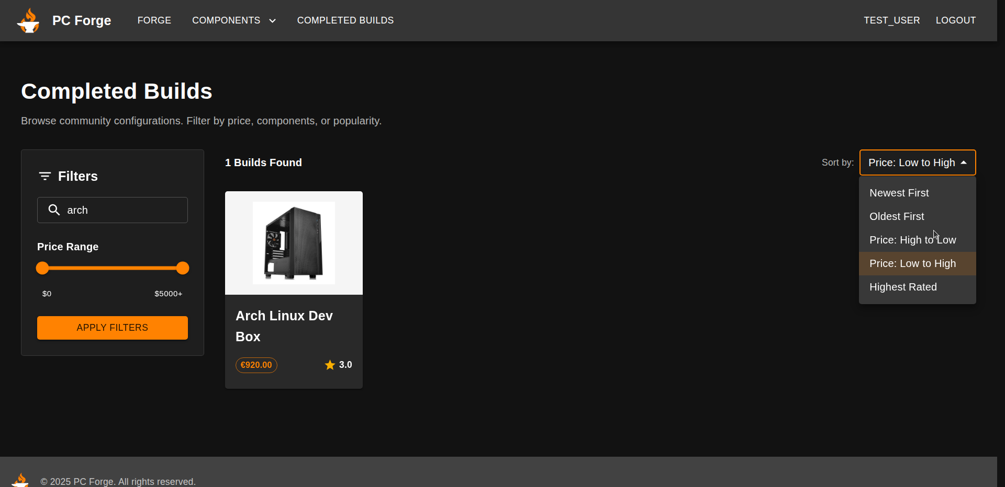This screenshot has height=487, width=1005.
Task: Click the Sort by dropdown caret arrow
Action: click(964, 163)
